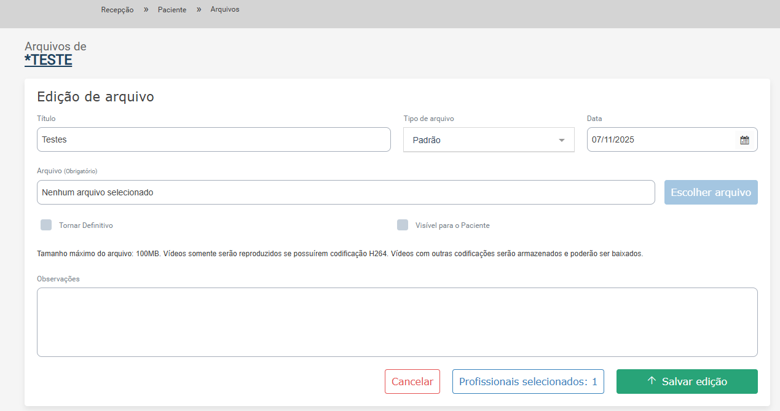Screen dimensions: 780x411
Task: Go to Recepção breadcrumb
Action: tap(117, 10)
